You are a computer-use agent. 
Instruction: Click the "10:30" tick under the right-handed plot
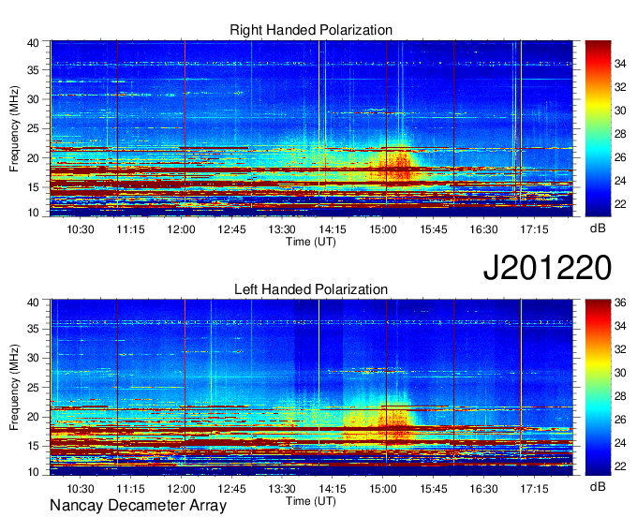(x=80, y=229)
